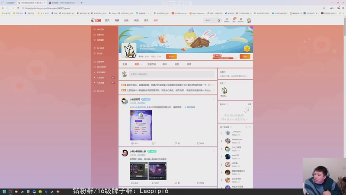Open 游戏 in the top navigation
346x195 pixels.
[x=146, y=20]
